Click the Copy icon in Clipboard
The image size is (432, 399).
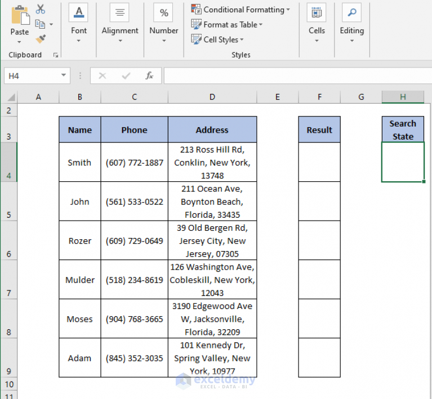40,24
